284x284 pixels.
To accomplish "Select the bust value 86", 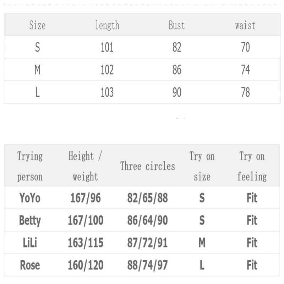I will click(177, 70).
